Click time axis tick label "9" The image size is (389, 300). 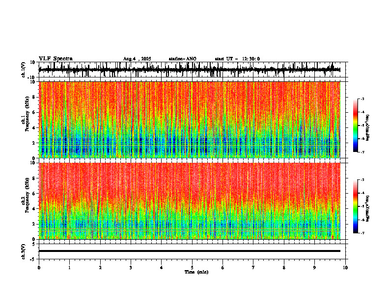point(314,268)
